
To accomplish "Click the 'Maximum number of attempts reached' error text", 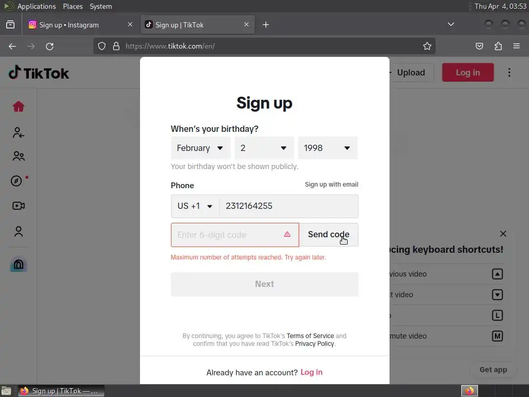I will click(248, 257).
